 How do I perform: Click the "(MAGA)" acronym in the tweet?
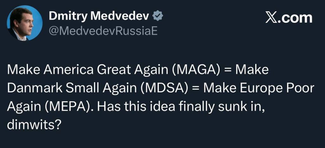pos(196,70)
